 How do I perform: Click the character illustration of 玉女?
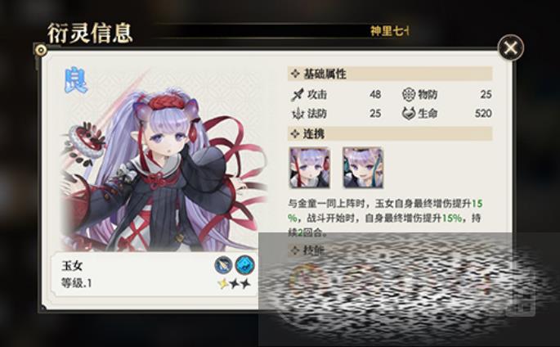tap(163, 168)
